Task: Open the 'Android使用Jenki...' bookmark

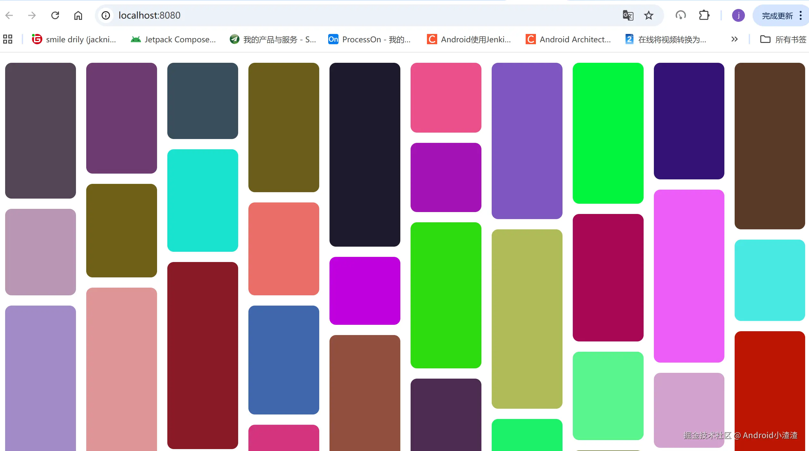Action: click(x=469, y=39)
